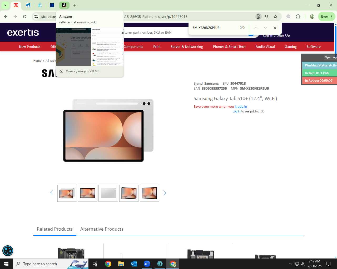
Task: Go to next find result
Action: click(265, 28)
